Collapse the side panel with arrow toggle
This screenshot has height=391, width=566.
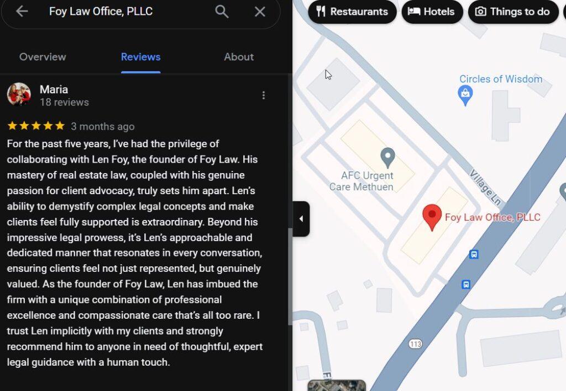click(x=301, y=219)
